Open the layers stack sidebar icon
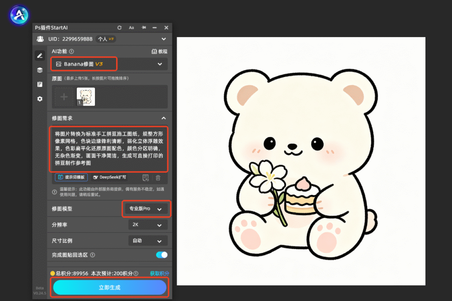Image resolution: width=452 pixels, height=301 pixels. click(x=40, y=70)
